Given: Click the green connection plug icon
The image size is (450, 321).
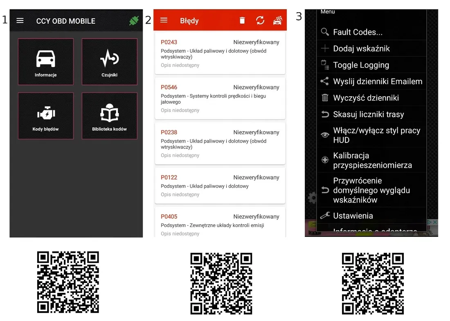Looking at the screenshot, I should pos(133,20).
